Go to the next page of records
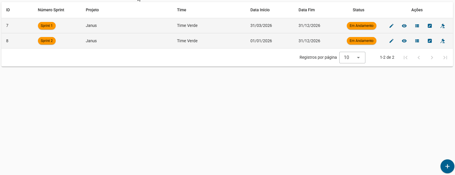 [x=432, y=58]
